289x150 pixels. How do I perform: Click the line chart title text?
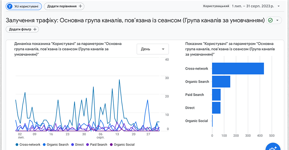tap(68, 49)
